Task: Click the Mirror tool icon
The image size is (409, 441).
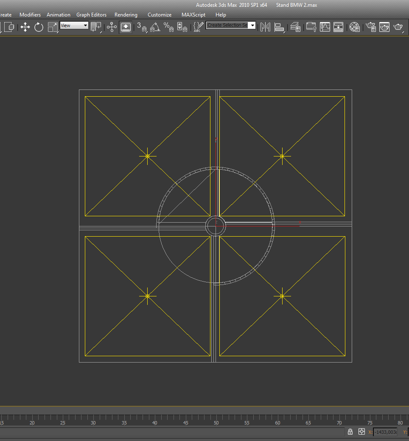Action: pos(265,27)
